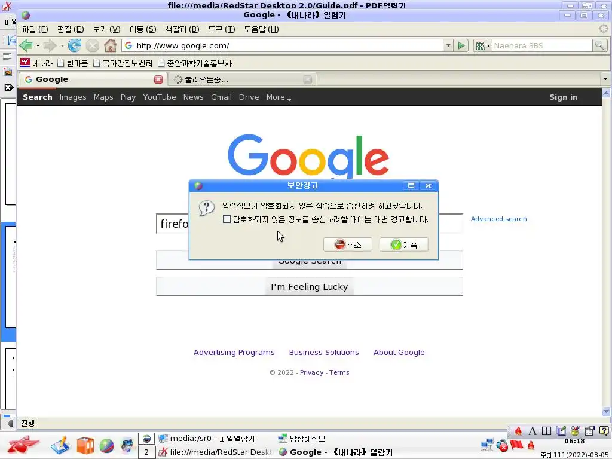Click the Google search text field
The width and height of the screenshot is (612, 459).
309,224
